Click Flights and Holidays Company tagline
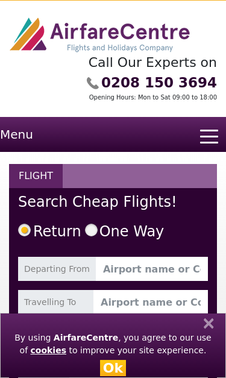Image resolution: width=226 pixels, height=378 pixels. coord(120,48)
